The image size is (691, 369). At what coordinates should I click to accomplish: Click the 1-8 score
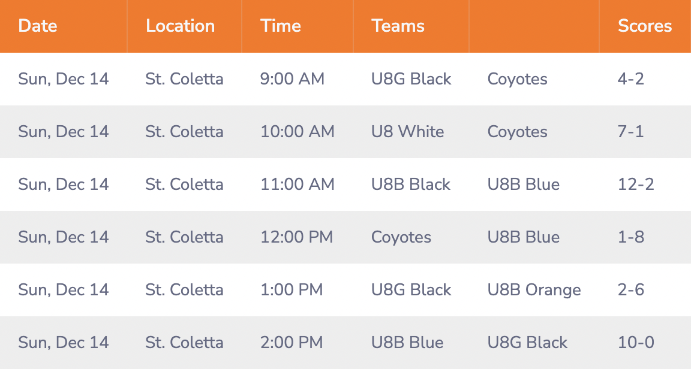[x=631, y=237]
